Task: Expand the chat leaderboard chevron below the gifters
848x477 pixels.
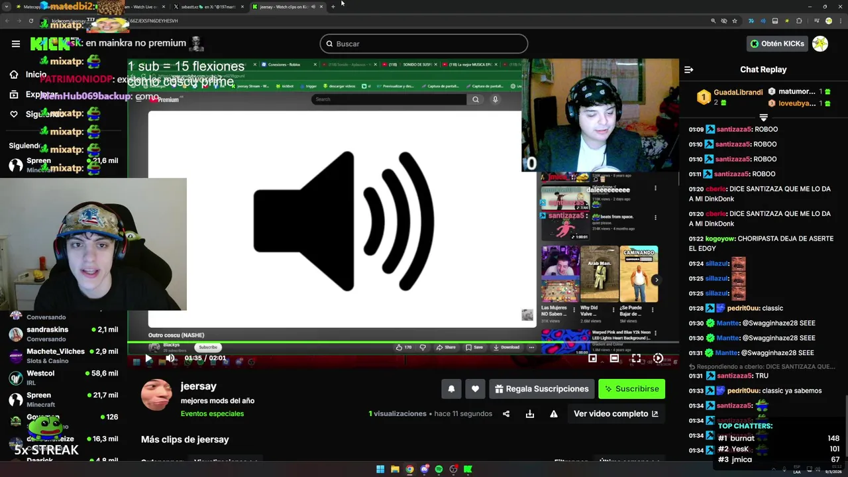Action: click(763, 118)
